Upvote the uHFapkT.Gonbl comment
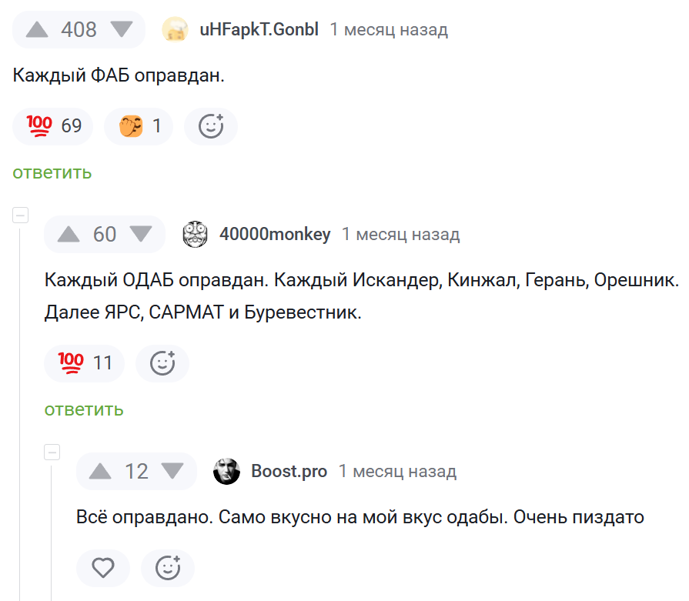Viewport: 689px width, 601px height. click(37, 30)
